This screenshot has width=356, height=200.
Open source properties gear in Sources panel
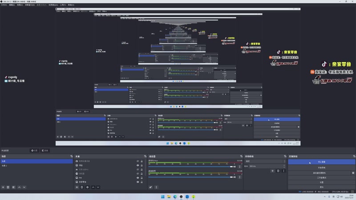point(87,187)
